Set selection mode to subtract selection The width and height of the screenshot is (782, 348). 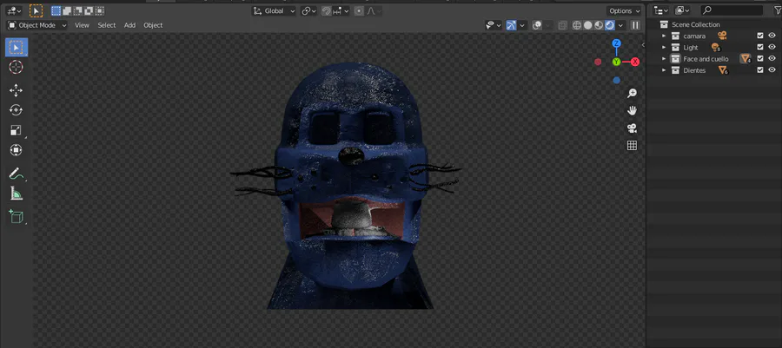pos(78,10)
